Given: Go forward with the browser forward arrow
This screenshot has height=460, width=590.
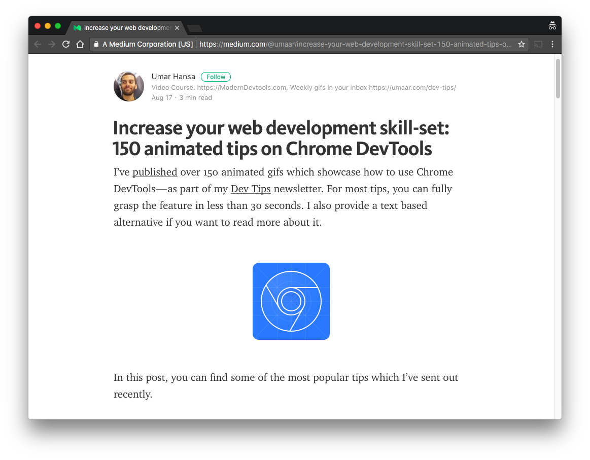Looking at the screenshot, I should point(52,45).
